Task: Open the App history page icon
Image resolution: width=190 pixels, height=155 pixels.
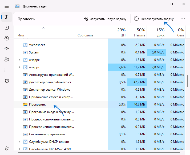Action: [x=7, y=38]
